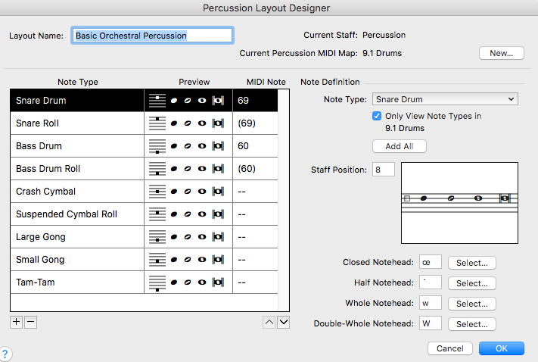Click the plus icon to add note type
Screen dimensions: 538x362
pyautogui.click(x=17, y=322)
